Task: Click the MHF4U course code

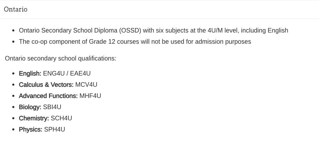Action: [x=90, y=96]
